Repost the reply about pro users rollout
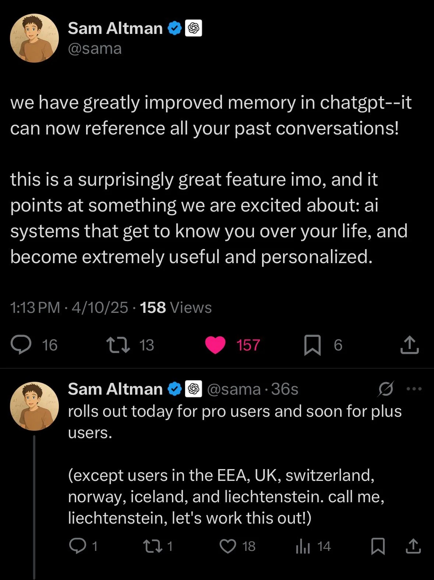Screen dimensions: 434x580 click(152, 546)
